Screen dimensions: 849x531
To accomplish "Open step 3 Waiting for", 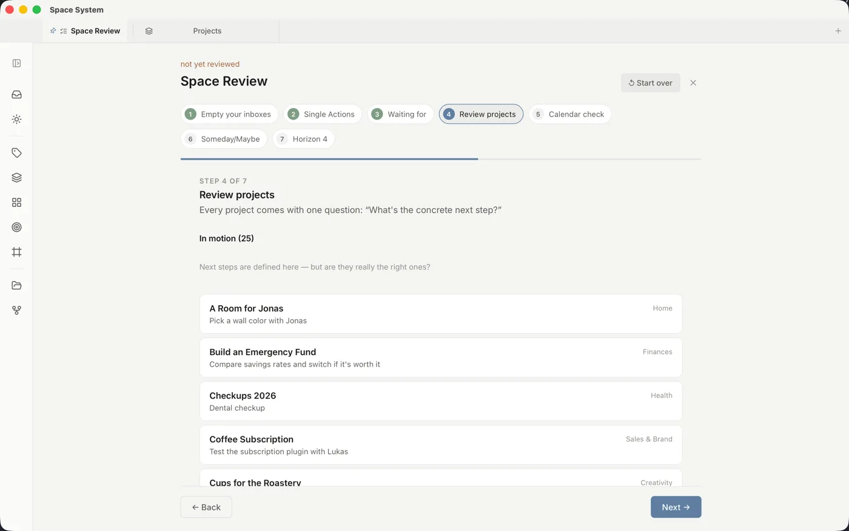I will pos(400,114).
